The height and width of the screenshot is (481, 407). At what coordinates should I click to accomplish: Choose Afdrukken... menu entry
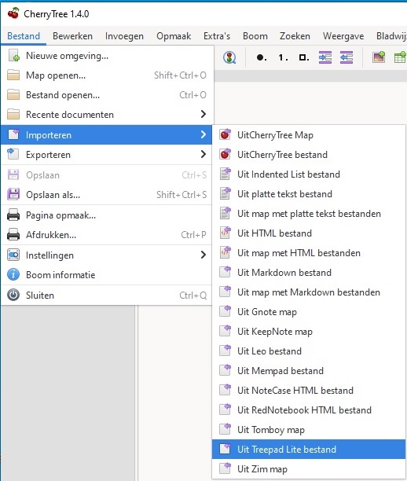click(106, 235)
